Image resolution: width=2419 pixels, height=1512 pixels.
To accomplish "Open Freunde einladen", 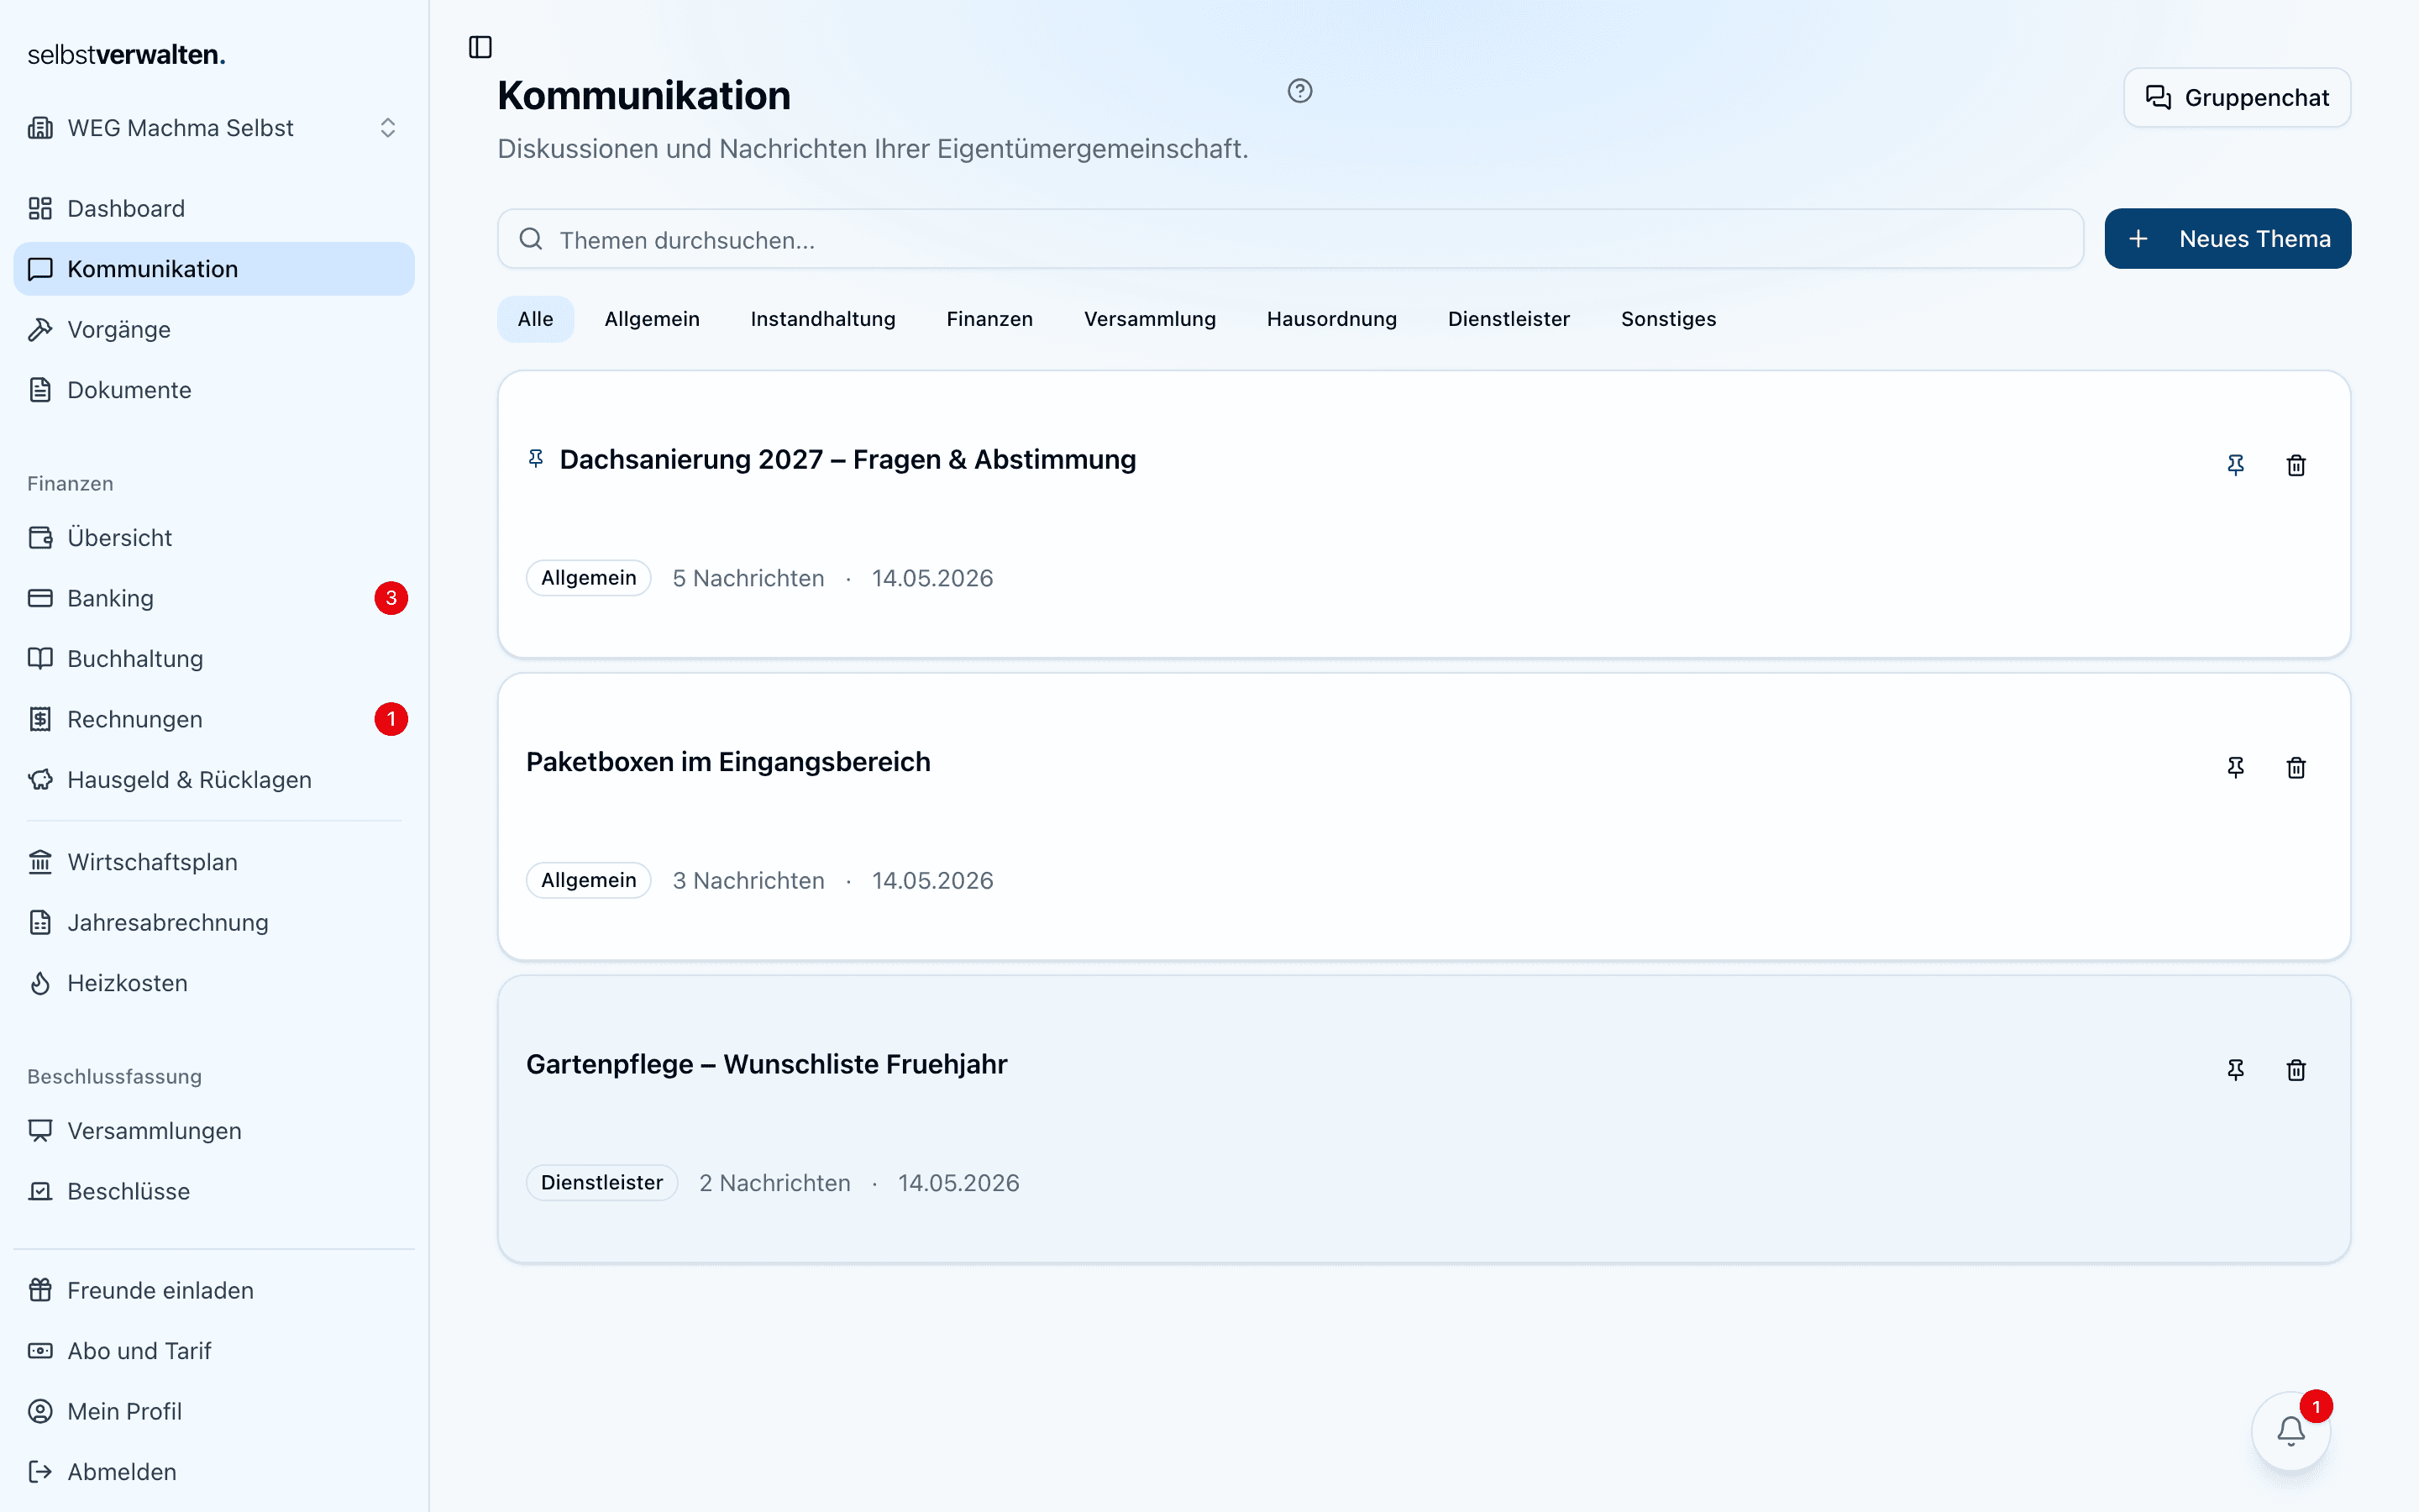I will (x=214, y=1290).
